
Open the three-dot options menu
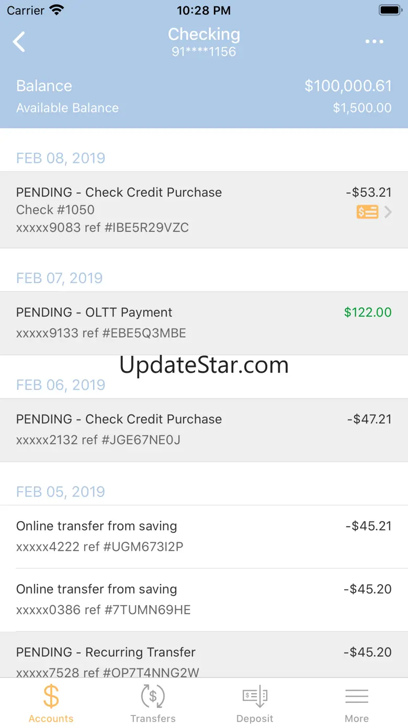click(x=374, y=42)
